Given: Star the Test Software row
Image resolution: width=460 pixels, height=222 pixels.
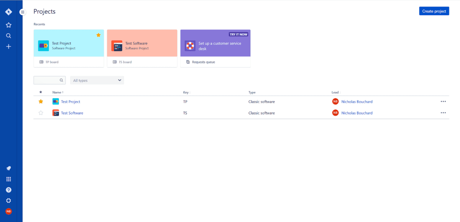Looking at the screenshot, I should [x=41, y=113].
